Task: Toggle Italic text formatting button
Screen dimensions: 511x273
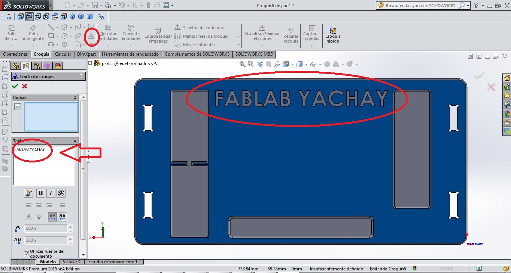Action: point(51,193)
